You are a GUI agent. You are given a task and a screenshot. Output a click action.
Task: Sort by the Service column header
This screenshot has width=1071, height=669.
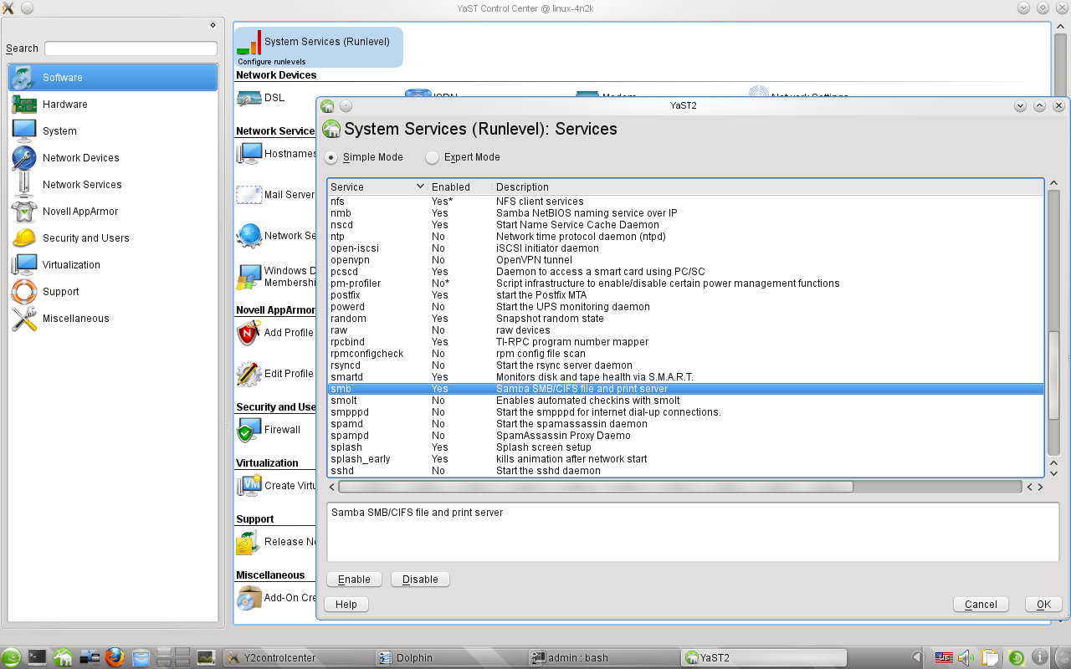pyautogui.click(x=377, y=187)
